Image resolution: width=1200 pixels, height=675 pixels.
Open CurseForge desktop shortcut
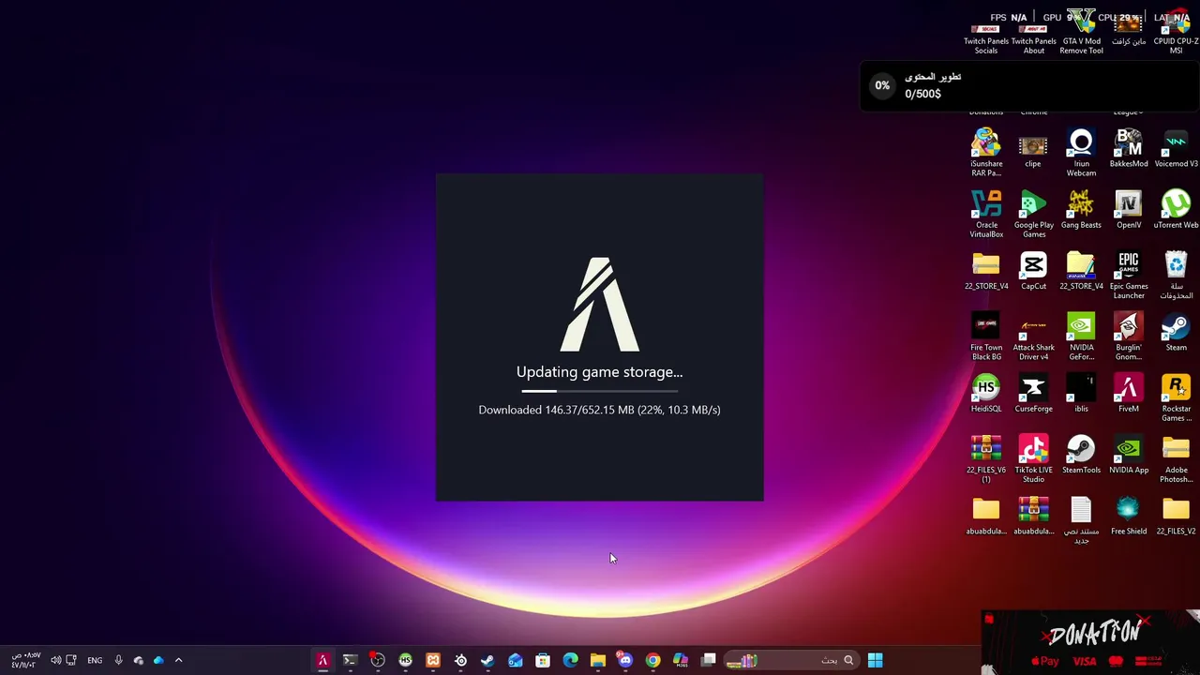tap(1033, 395)
